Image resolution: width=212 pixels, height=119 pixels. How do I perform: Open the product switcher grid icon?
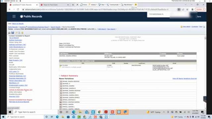(x=14, y=17)
